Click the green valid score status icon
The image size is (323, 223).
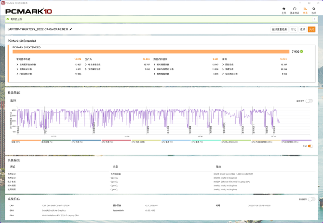(x=8, y=19)
